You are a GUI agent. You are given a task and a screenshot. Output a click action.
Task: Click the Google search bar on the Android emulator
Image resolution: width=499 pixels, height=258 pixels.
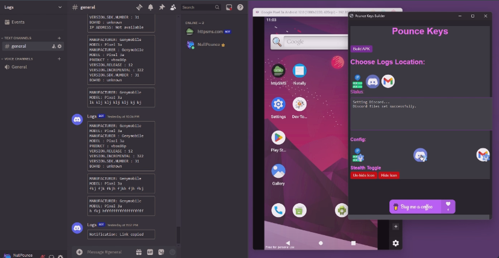tap(309, 42)
